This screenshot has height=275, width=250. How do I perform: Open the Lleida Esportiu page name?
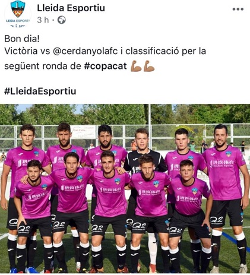[x=71, y=8]
